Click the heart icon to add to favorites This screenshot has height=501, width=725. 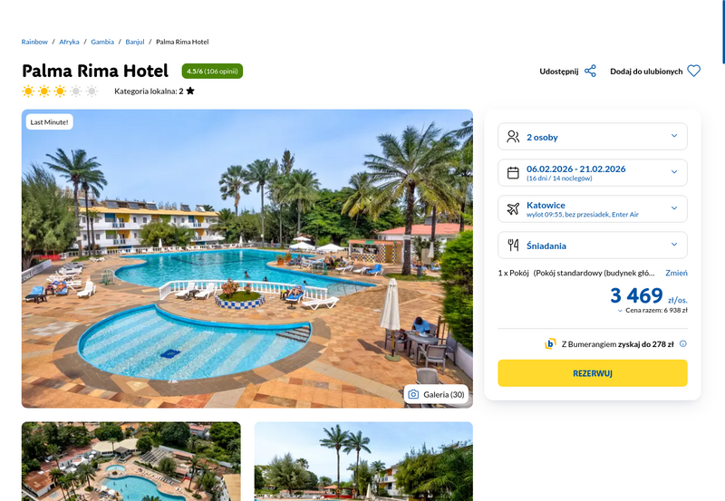pyautogui.click(x=693, y=71)
